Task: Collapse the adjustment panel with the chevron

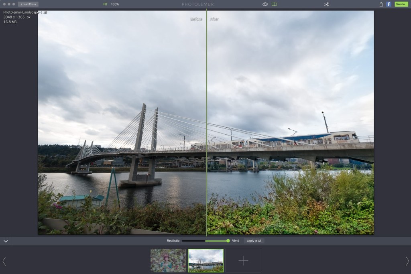Action: coord(6,241)
